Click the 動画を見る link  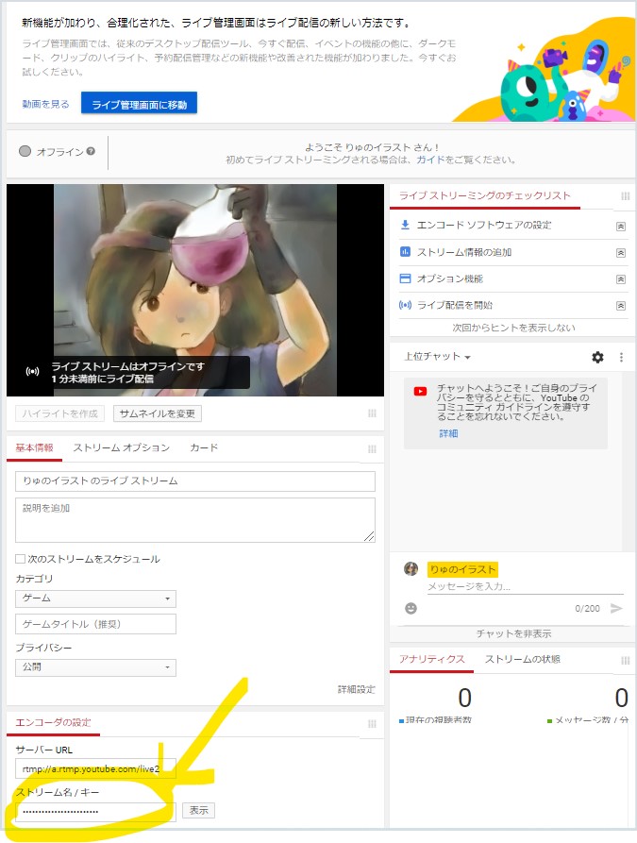(x=45, y=104)
